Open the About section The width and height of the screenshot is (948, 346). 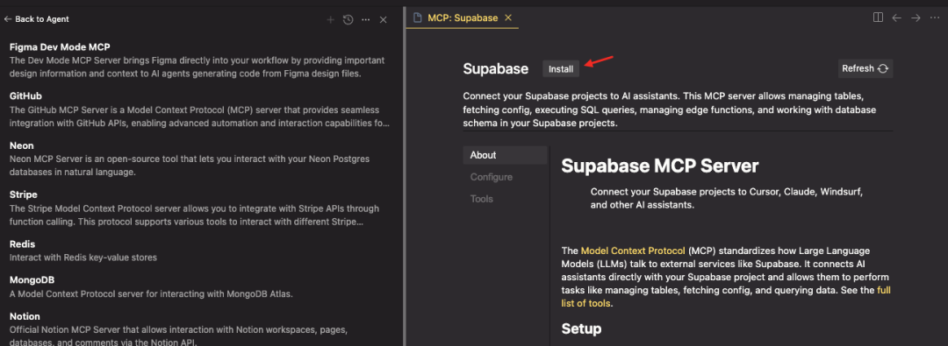click(x=505, y=155)
